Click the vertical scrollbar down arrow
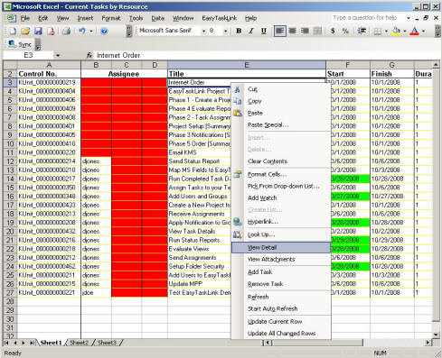The image size is (442, 358). click(x=436, y=335)
